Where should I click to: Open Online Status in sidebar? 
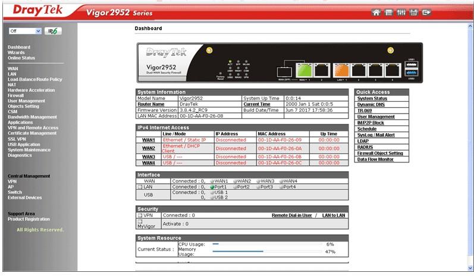tap(21, 58)
